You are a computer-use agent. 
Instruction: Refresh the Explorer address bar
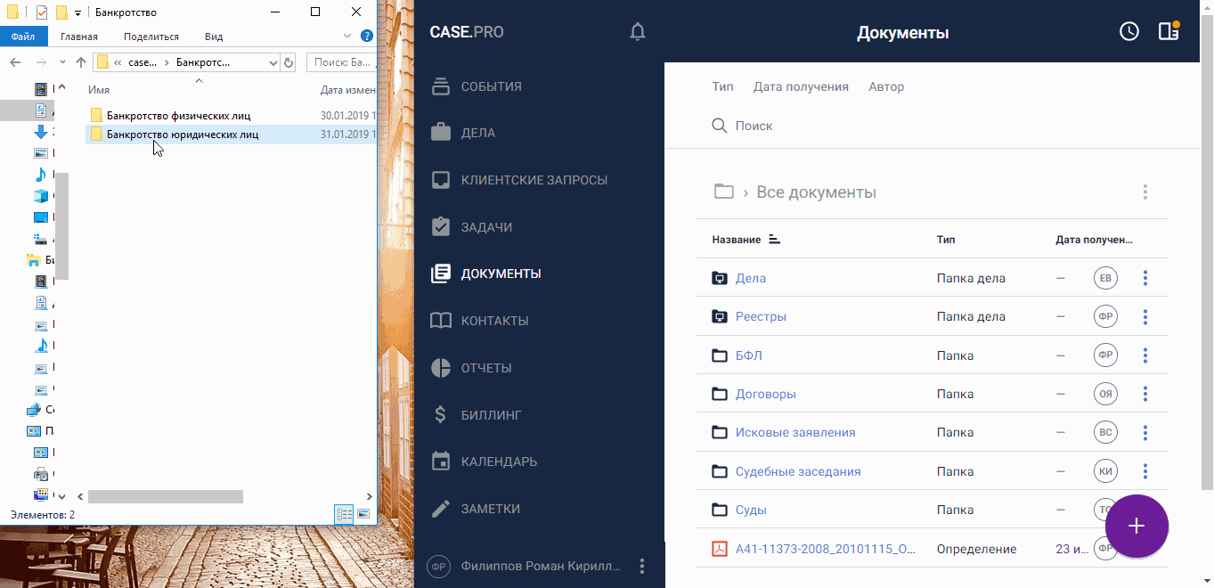(x=288, y=62)
